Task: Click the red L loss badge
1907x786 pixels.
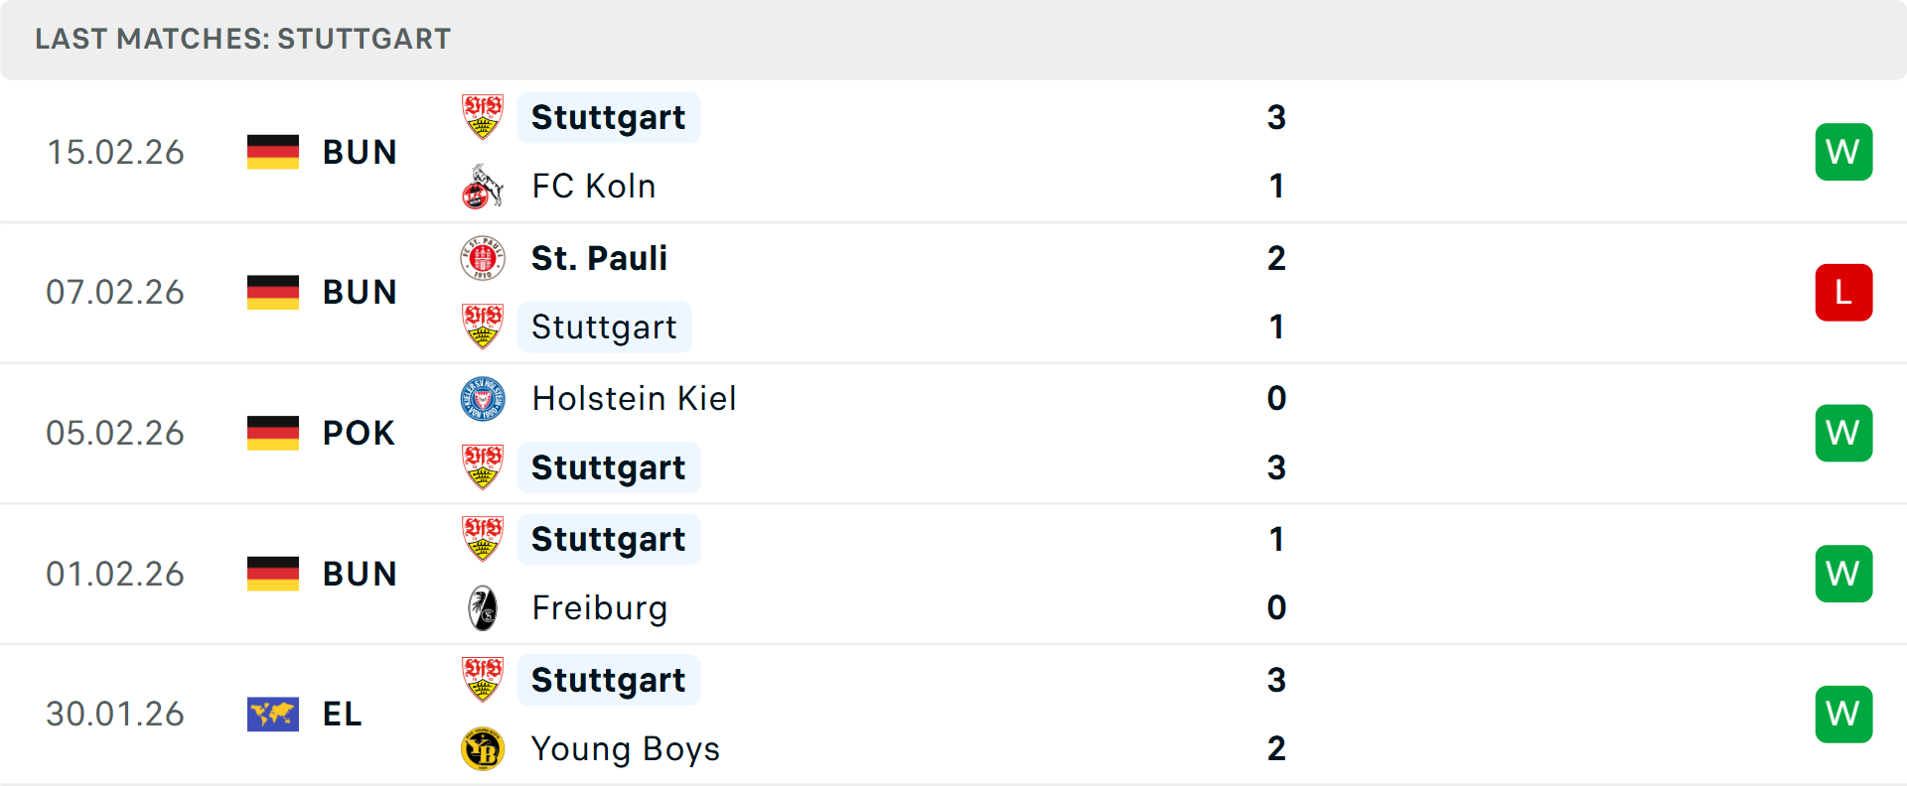Action: pyautogui.click(x=1843, y=293)
